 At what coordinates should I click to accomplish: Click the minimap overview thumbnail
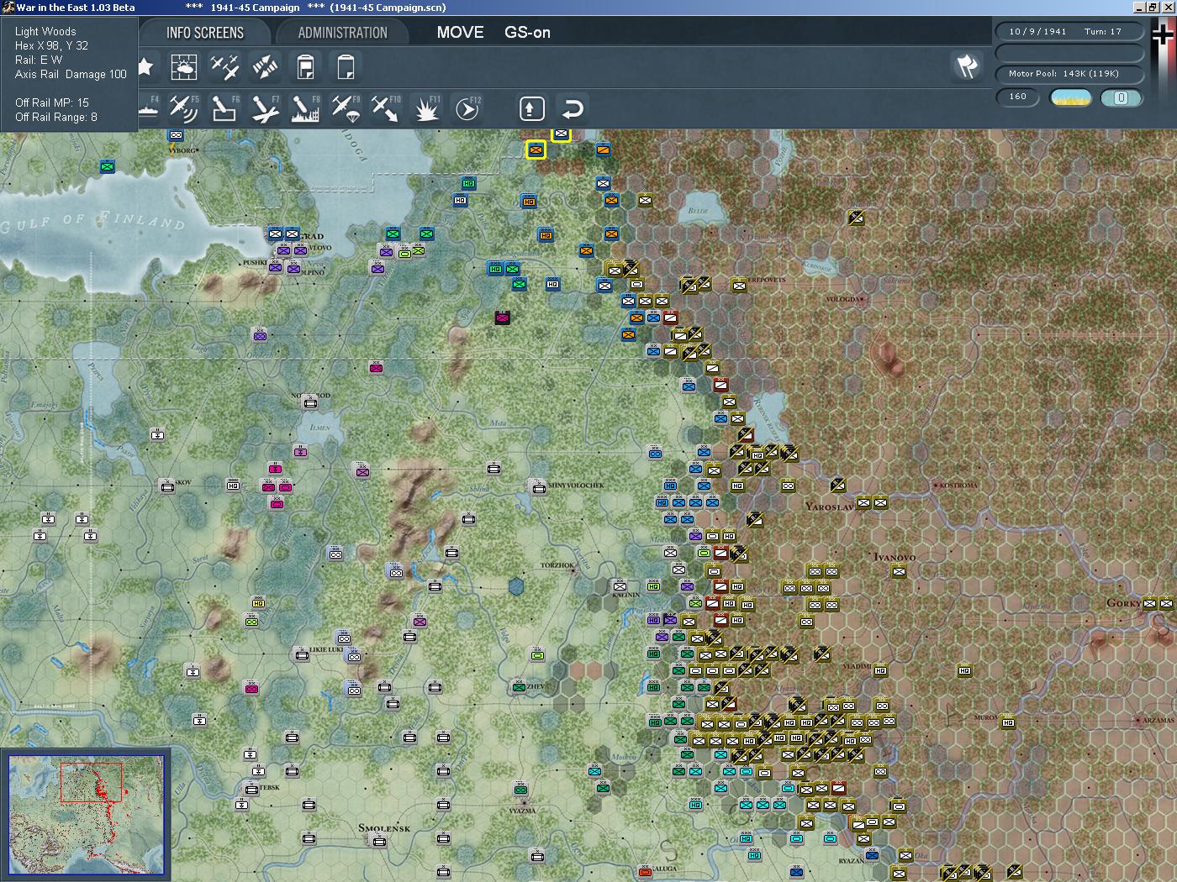86,814
